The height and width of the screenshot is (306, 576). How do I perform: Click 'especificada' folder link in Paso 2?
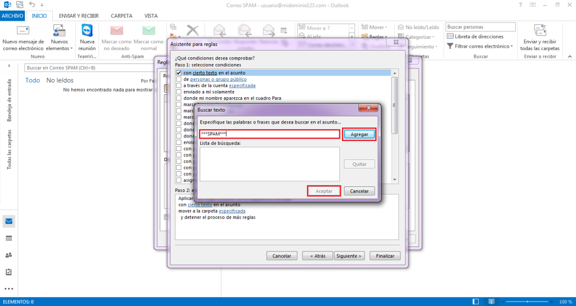point(232,211)
